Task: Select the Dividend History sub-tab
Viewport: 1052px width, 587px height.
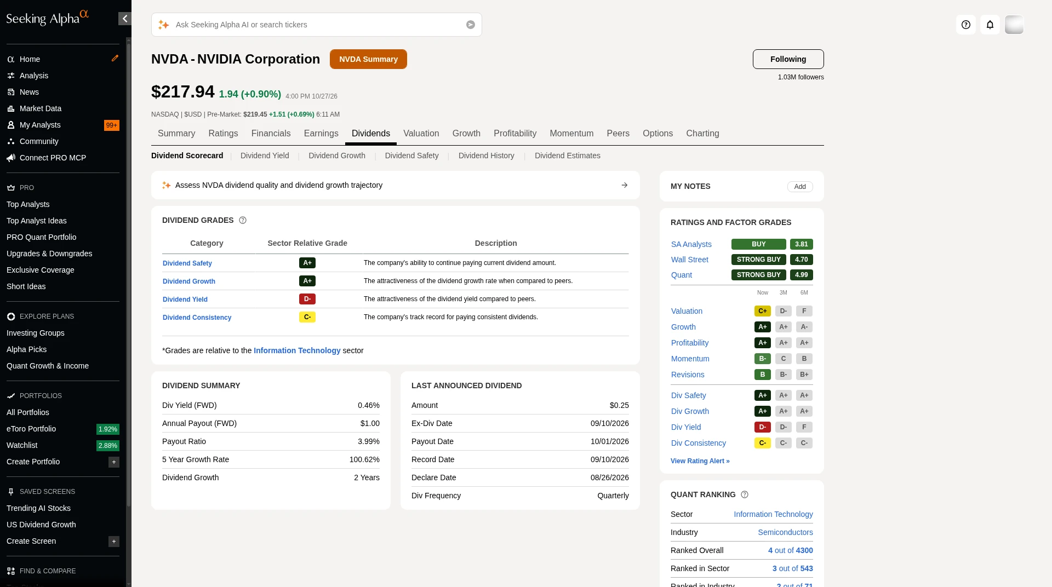Action: point(486,156)
